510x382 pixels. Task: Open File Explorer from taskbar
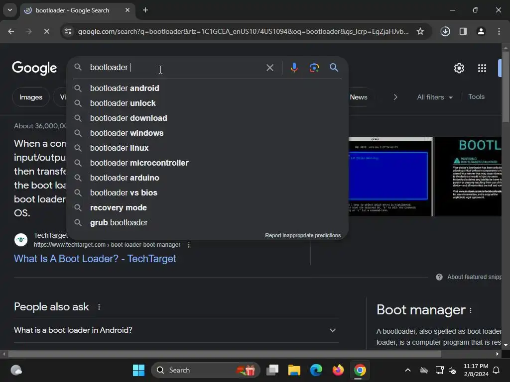pos(294,370)
